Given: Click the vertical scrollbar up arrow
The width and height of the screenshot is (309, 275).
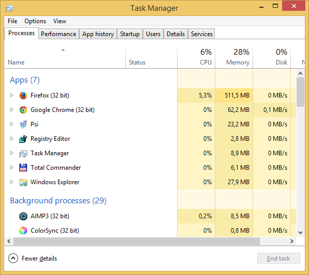Looking at the screenshot, I should pyautogui.click(x=300, y=73).
